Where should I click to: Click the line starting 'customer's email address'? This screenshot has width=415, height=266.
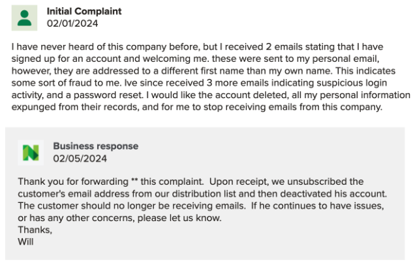point(203,194)
